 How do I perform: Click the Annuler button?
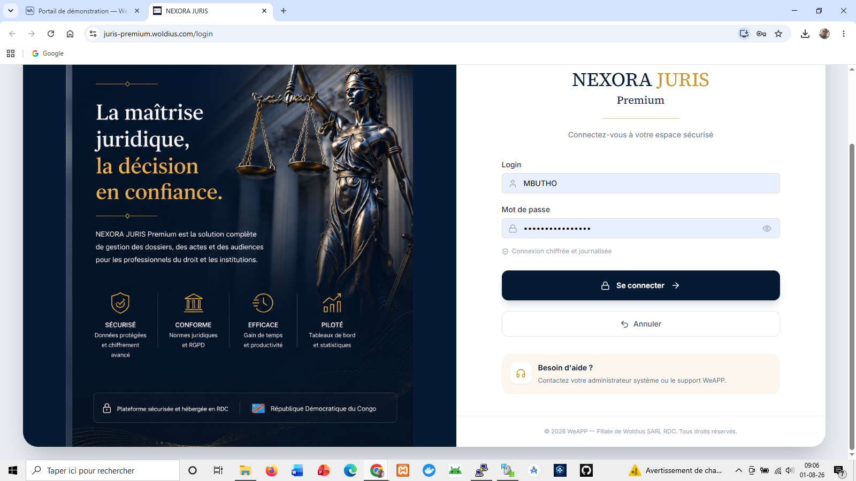pyautogui.click(x=640, y=324)
